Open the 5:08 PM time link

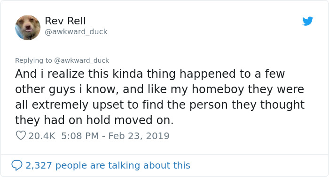pyautogui.click(x=80, y=136)
